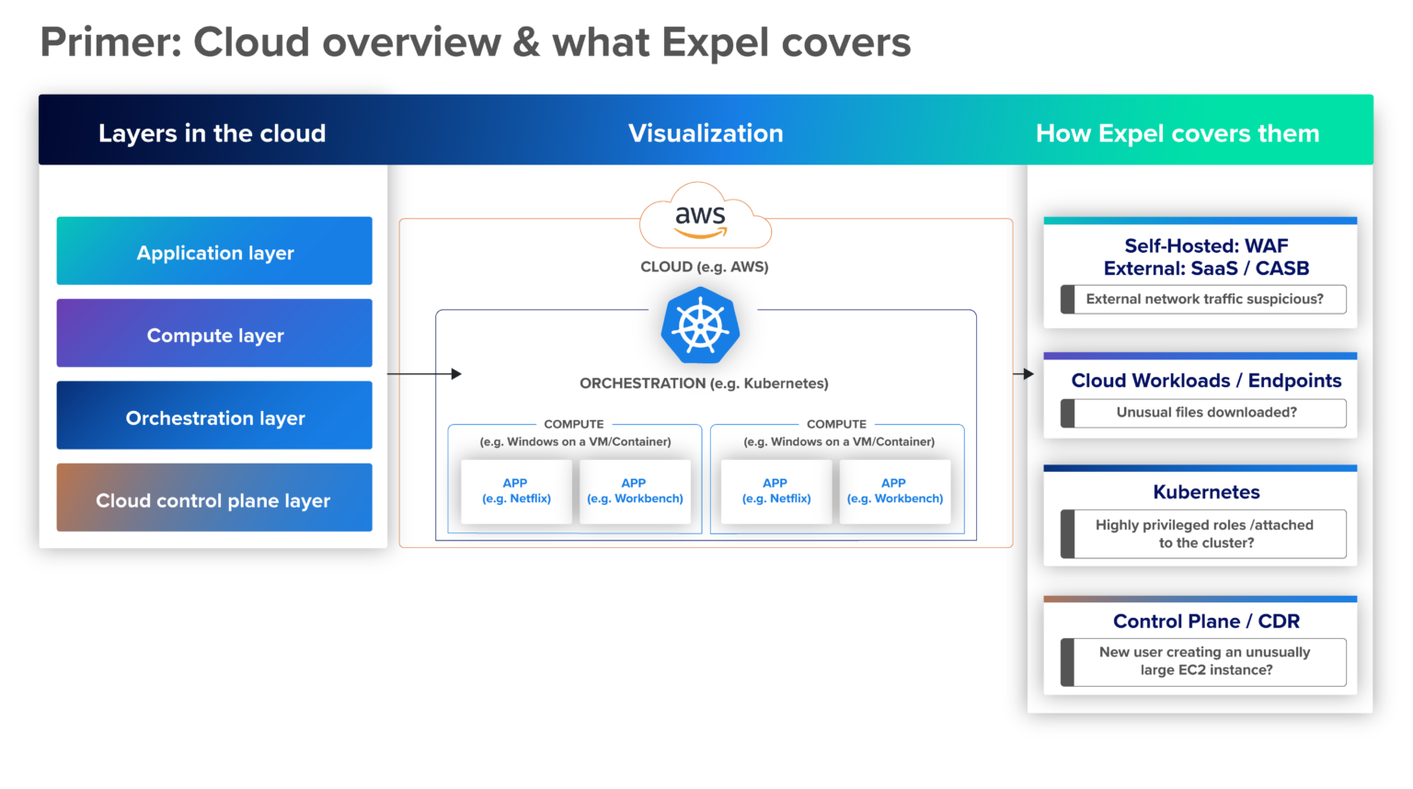Image resolution: width=1413 pixels, height=789 pixels.
Task: Click the Workbench APP box in right compute group
Action: 895,491
